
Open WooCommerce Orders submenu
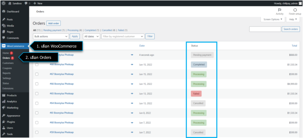pos(6,58)
